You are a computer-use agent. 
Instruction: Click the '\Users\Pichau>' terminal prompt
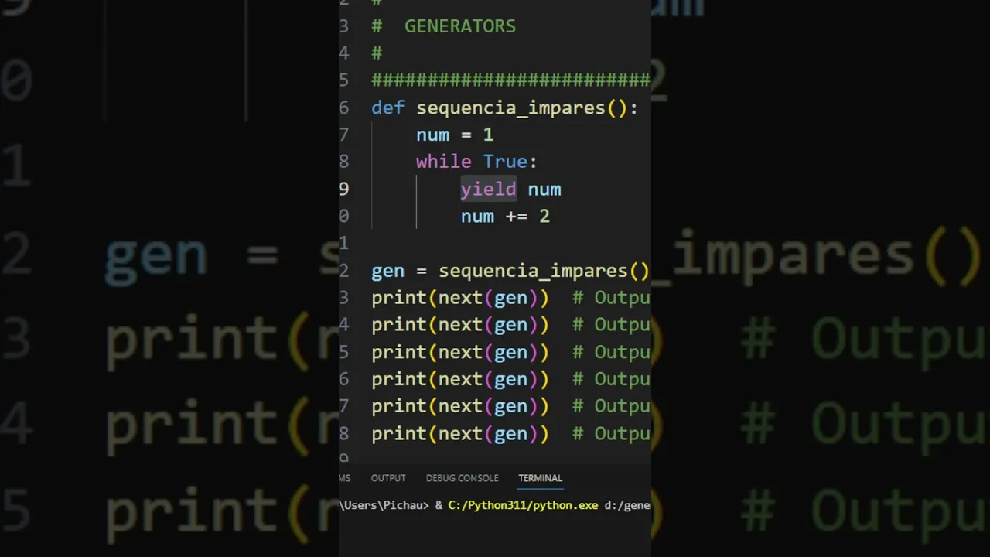tap(384, 505)
